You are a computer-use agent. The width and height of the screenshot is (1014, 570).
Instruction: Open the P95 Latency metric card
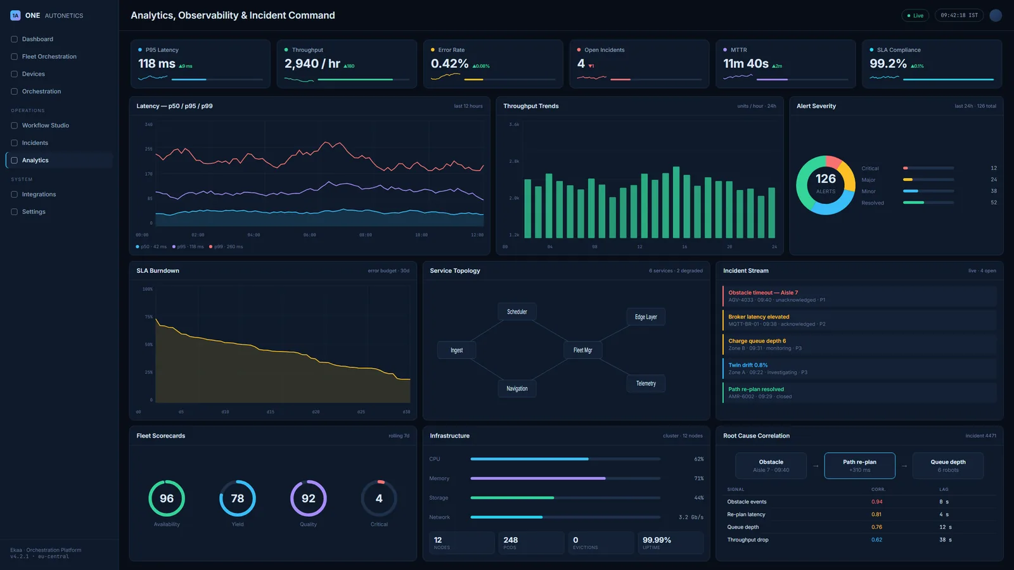coord(200,64)
